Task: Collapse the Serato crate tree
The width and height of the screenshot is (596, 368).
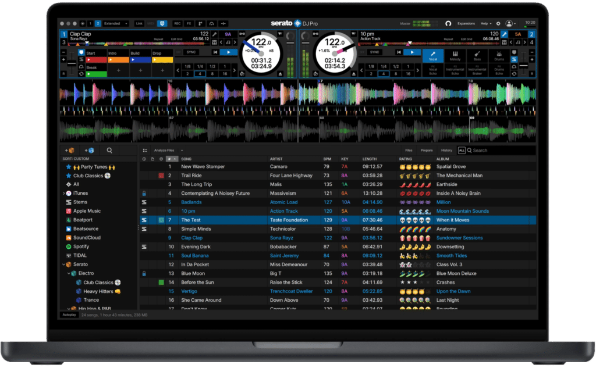Action: [63, 265]
